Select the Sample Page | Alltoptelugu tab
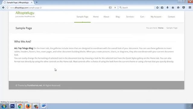This screenshot has height=109, width=193. (18, 2)
